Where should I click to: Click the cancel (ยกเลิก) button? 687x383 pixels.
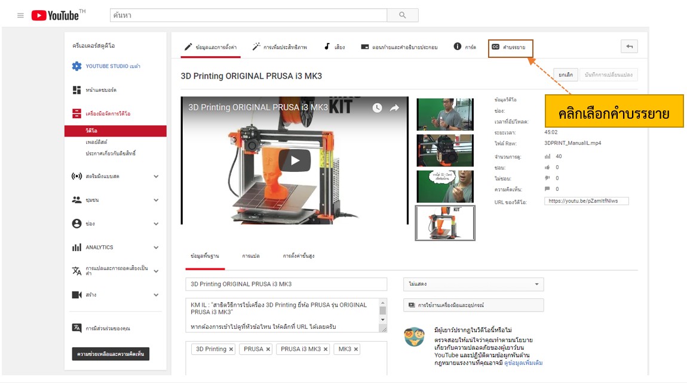565,75
